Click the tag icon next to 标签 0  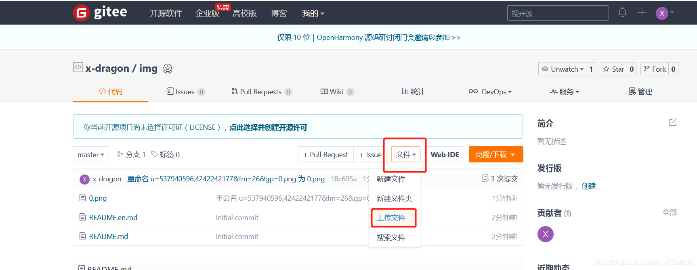click(x=154, y=154)
